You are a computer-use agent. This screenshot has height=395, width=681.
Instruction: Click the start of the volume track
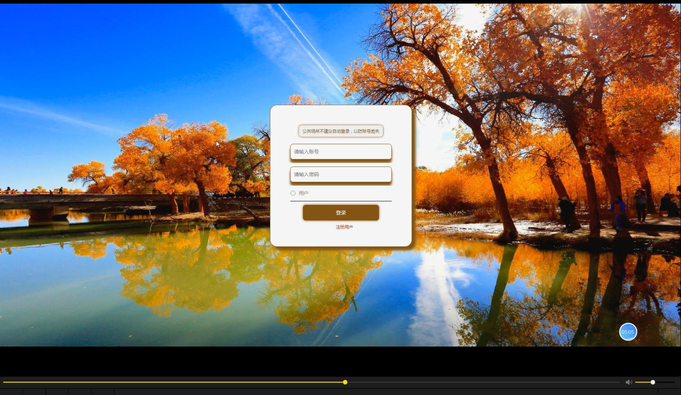coord(636,382)
